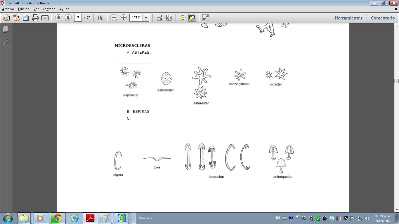Open the Comentario pane
The height and width of the screenshot is (224, 399).
[x=383, y=18]
